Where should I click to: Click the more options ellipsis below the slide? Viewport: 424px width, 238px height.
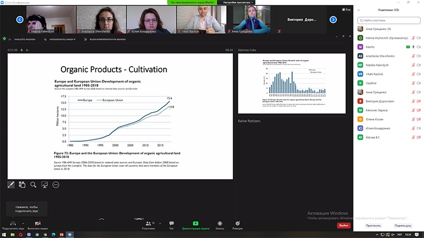[x=56, y=185]
